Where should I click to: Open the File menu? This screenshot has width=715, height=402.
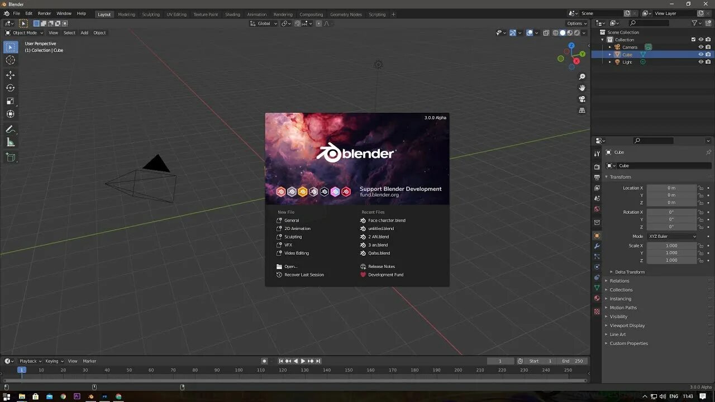tap(16, 13)
